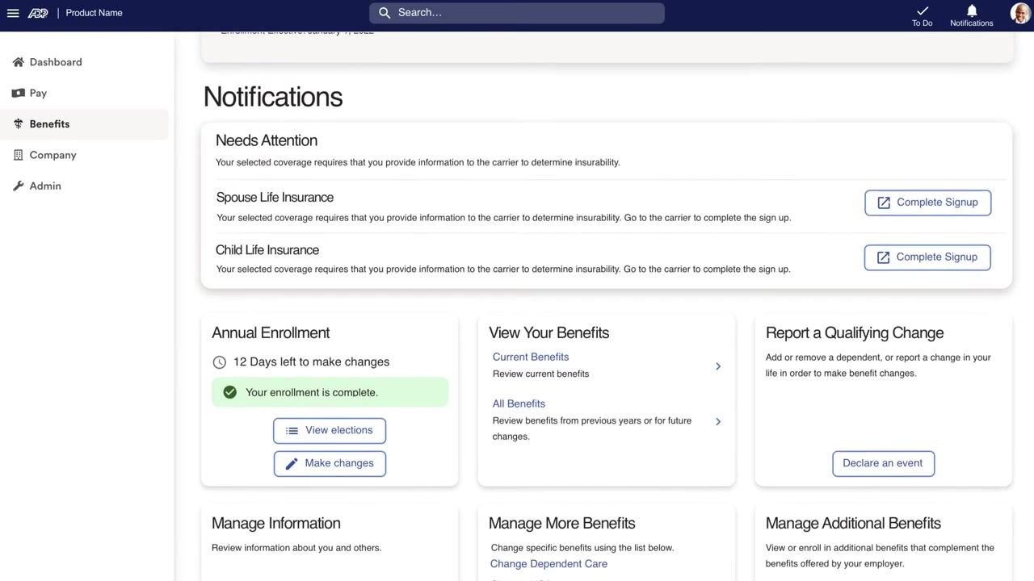Click the Product Name label
Image resolution: width=1034 pixels, height=581 pixels.
[x=94, y=13]
